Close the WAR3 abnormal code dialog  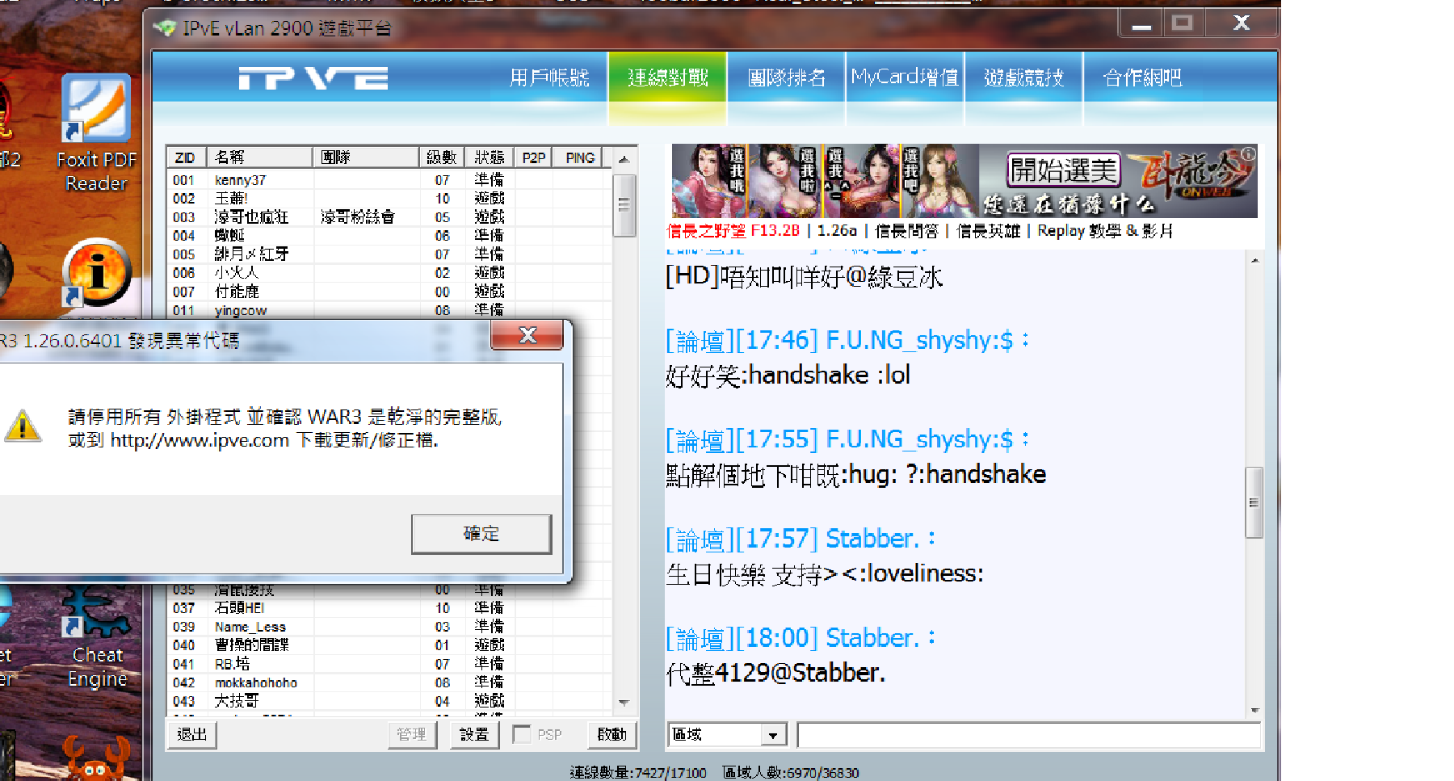point(527,335)
